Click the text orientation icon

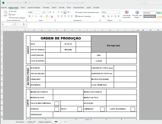69,12
